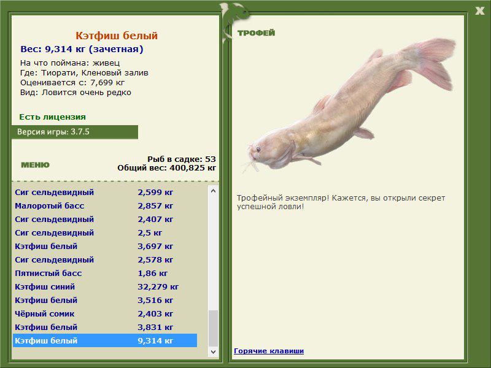
Task: Select Сиг сельдевидный 2,5 кг row
Action: [x=105, y=232]
